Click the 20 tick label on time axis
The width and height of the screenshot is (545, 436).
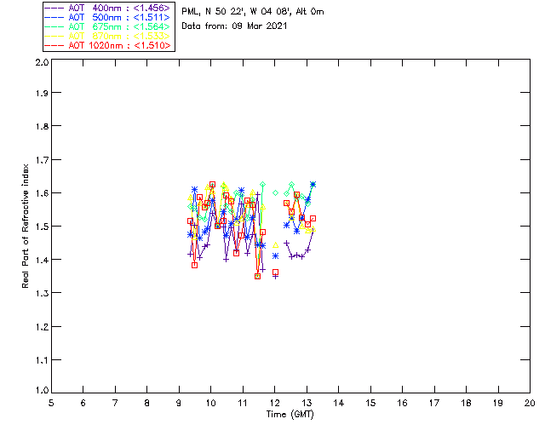tap(530, 403)
